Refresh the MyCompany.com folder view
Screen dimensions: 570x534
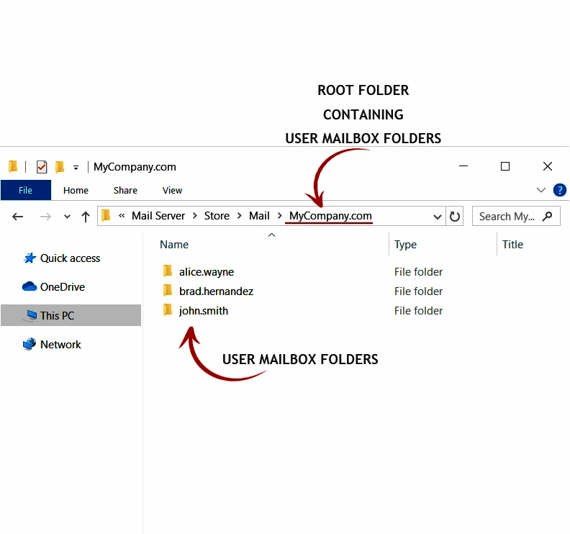point(455,217)
